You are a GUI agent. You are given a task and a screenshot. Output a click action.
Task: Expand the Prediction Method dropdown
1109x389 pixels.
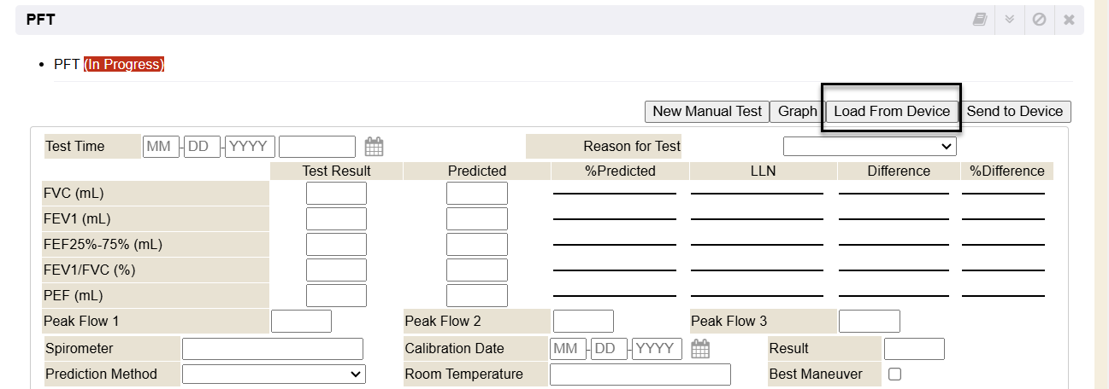[x=274, y=374]
